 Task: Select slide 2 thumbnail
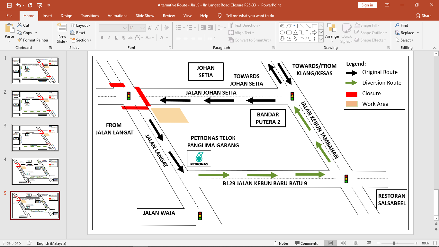[35, 104]
